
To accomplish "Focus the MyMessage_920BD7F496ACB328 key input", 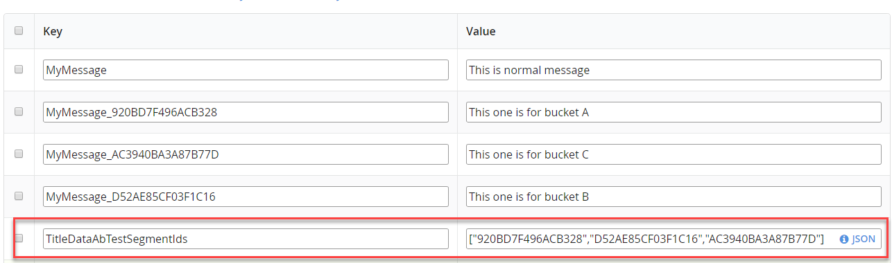I will tap(246, 112).
